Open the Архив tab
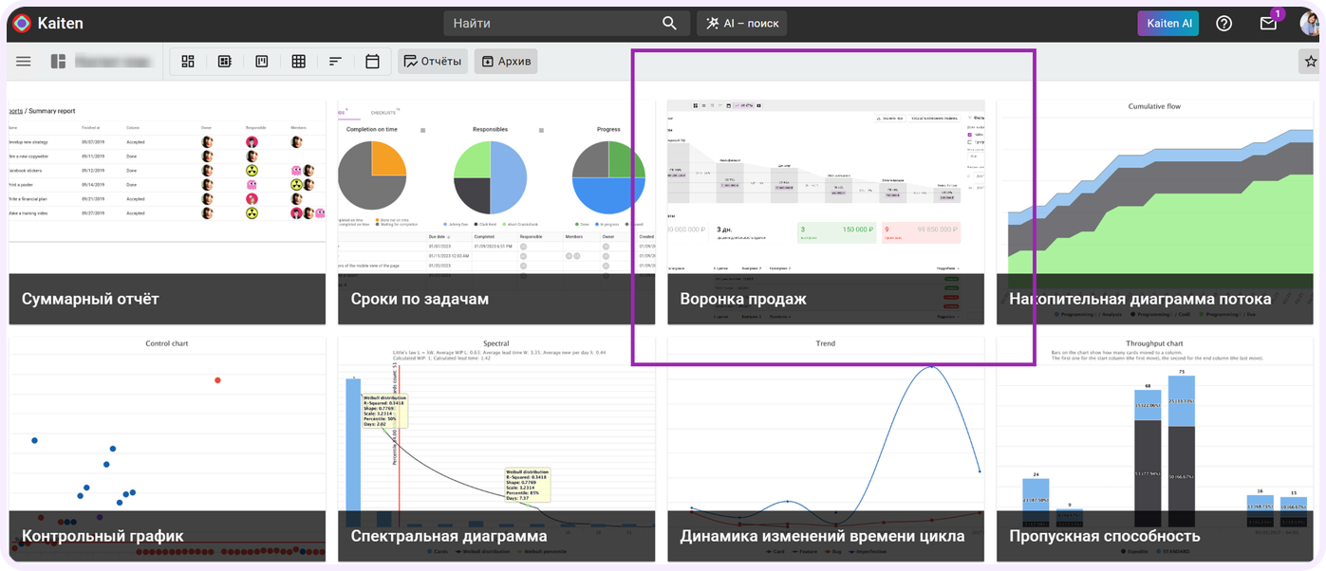 coord(506,62)
